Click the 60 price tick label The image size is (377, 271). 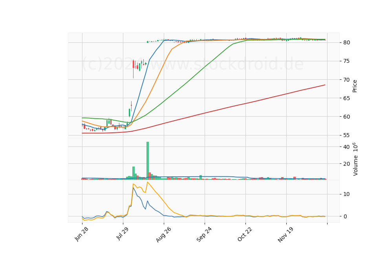pos(346,117)
